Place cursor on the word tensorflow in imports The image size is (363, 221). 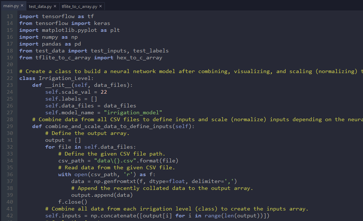tap(59, 16)
